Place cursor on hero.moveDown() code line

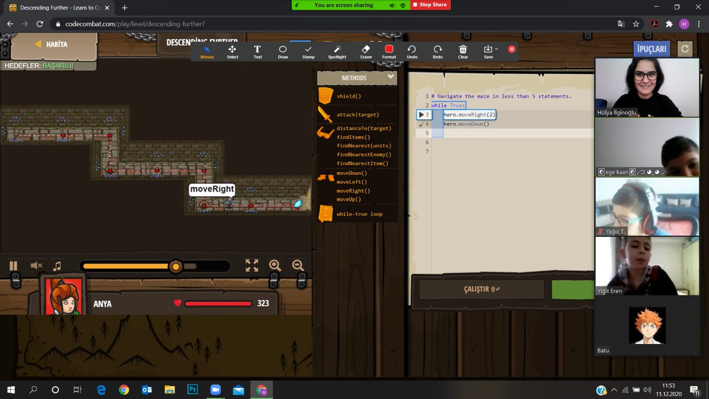466,124
